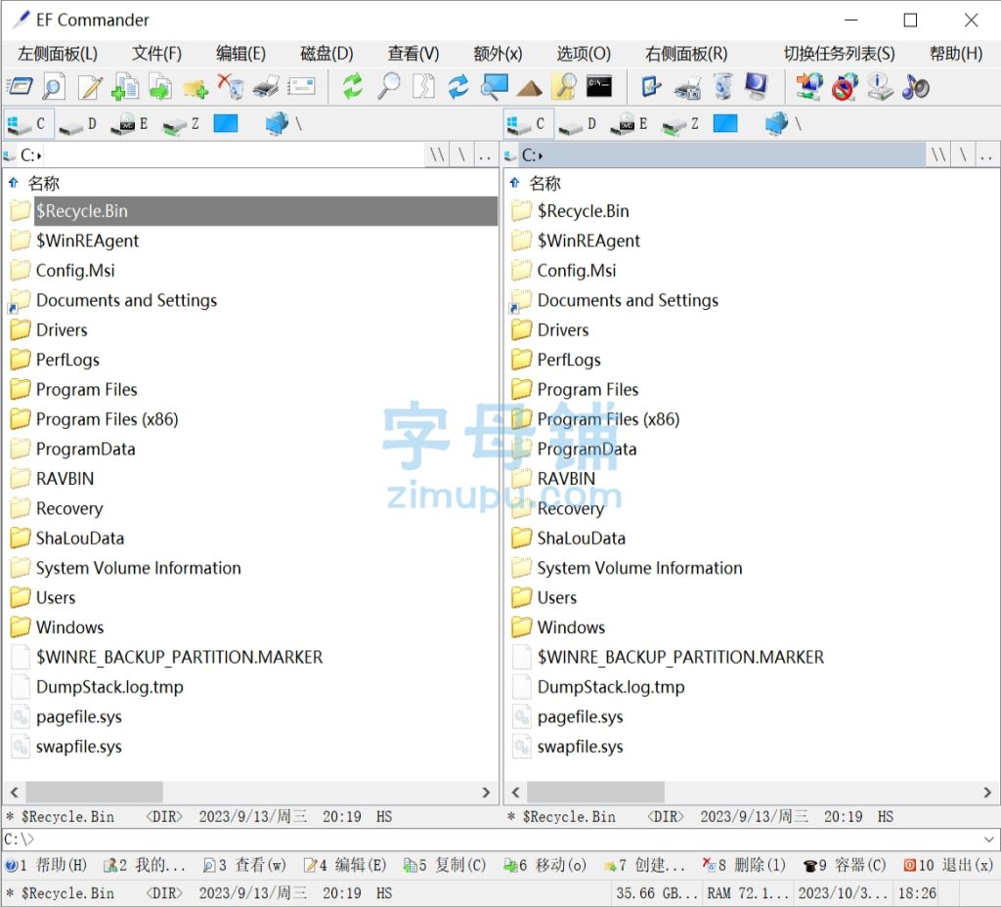The height and width of the screenshot is (907, 1001).
Task: Click the search magnifier toolbar icon
Action: [x=388, y=87]
